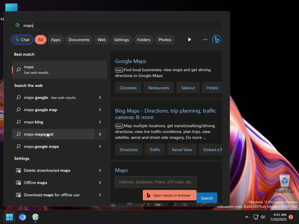This screenshot has width=299, height=224.
Task: Select the Documents filter tab
Action: pos(79,40)
